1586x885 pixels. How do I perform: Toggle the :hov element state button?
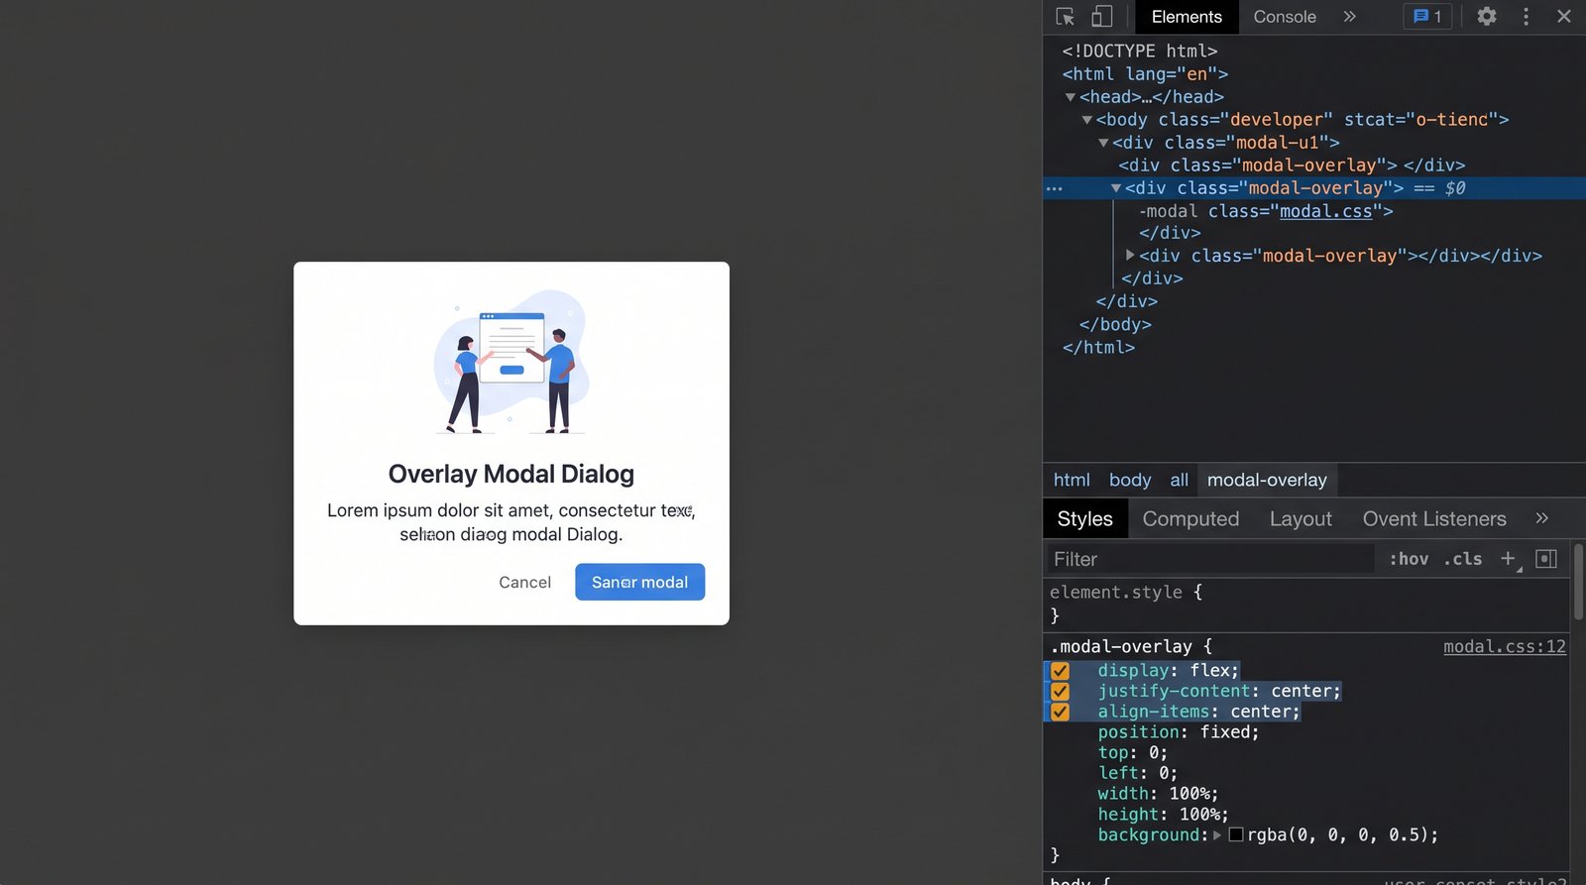point(1409,559)
